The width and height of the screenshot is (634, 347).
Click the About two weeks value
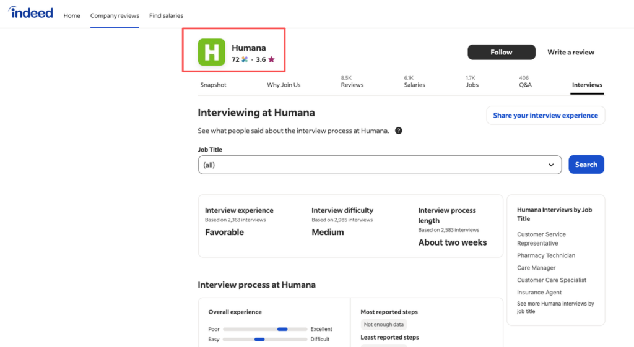(453, 242)
